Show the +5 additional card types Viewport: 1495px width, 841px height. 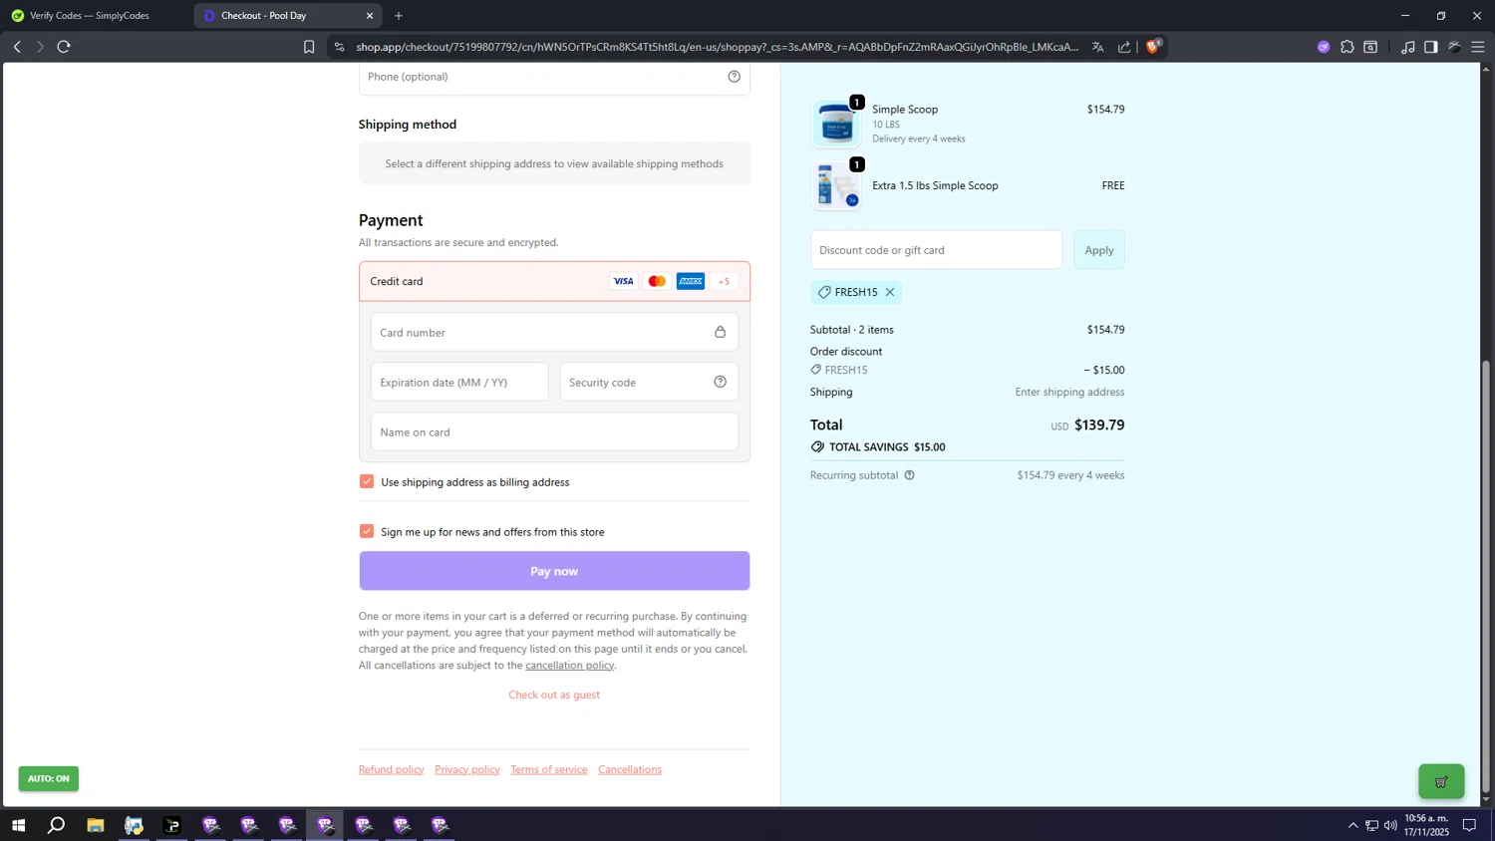click(x=725, y=281)
